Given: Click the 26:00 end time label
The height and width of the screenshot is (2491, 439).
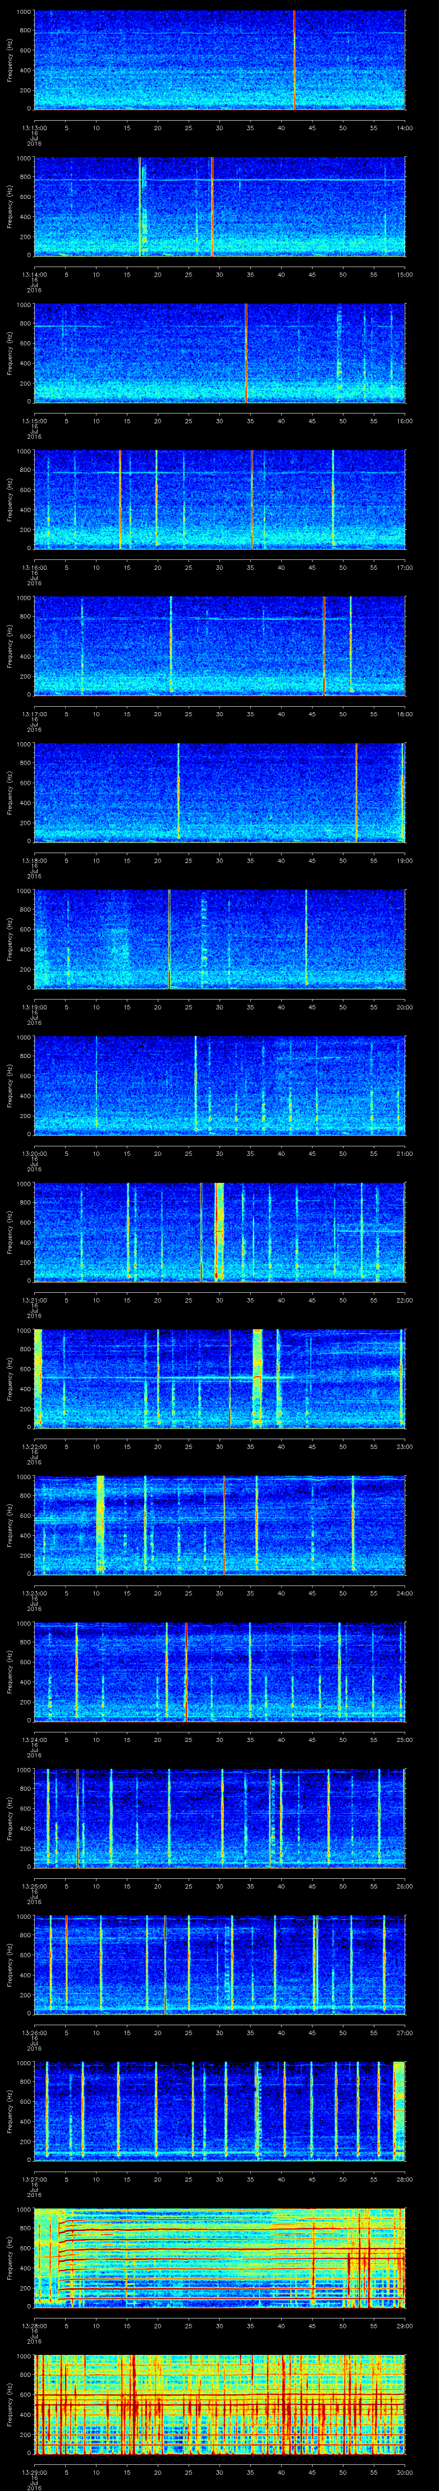Looking at the screenshot, I should (x=404, y=1886).
